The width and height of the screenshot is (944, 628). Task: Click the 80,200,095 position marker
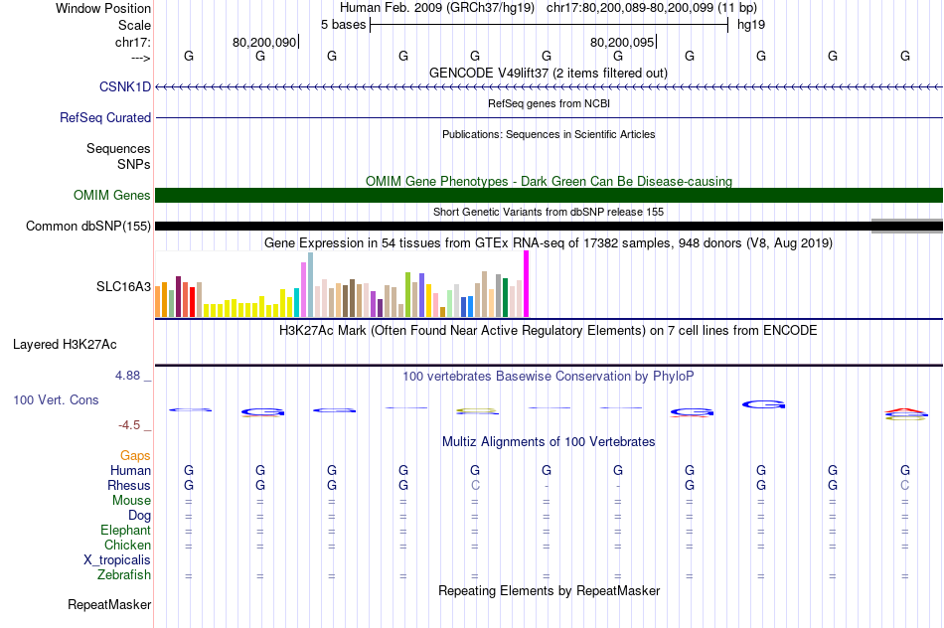(x=622, y=42)
